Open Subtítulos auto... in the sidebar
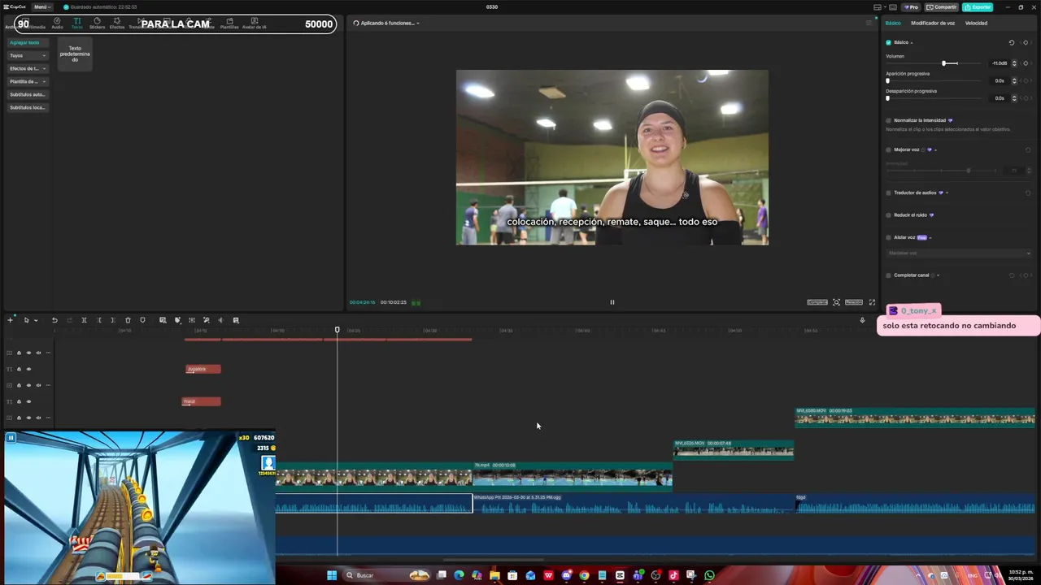This screenshot has width=1041, height=585. click(x=28, y=94)
